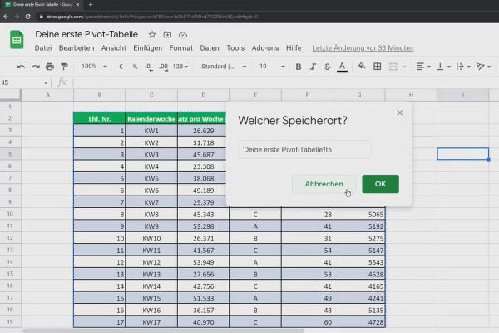Decrease decimal places icon
Screen dimensions: 499x333
pos(149,67)
